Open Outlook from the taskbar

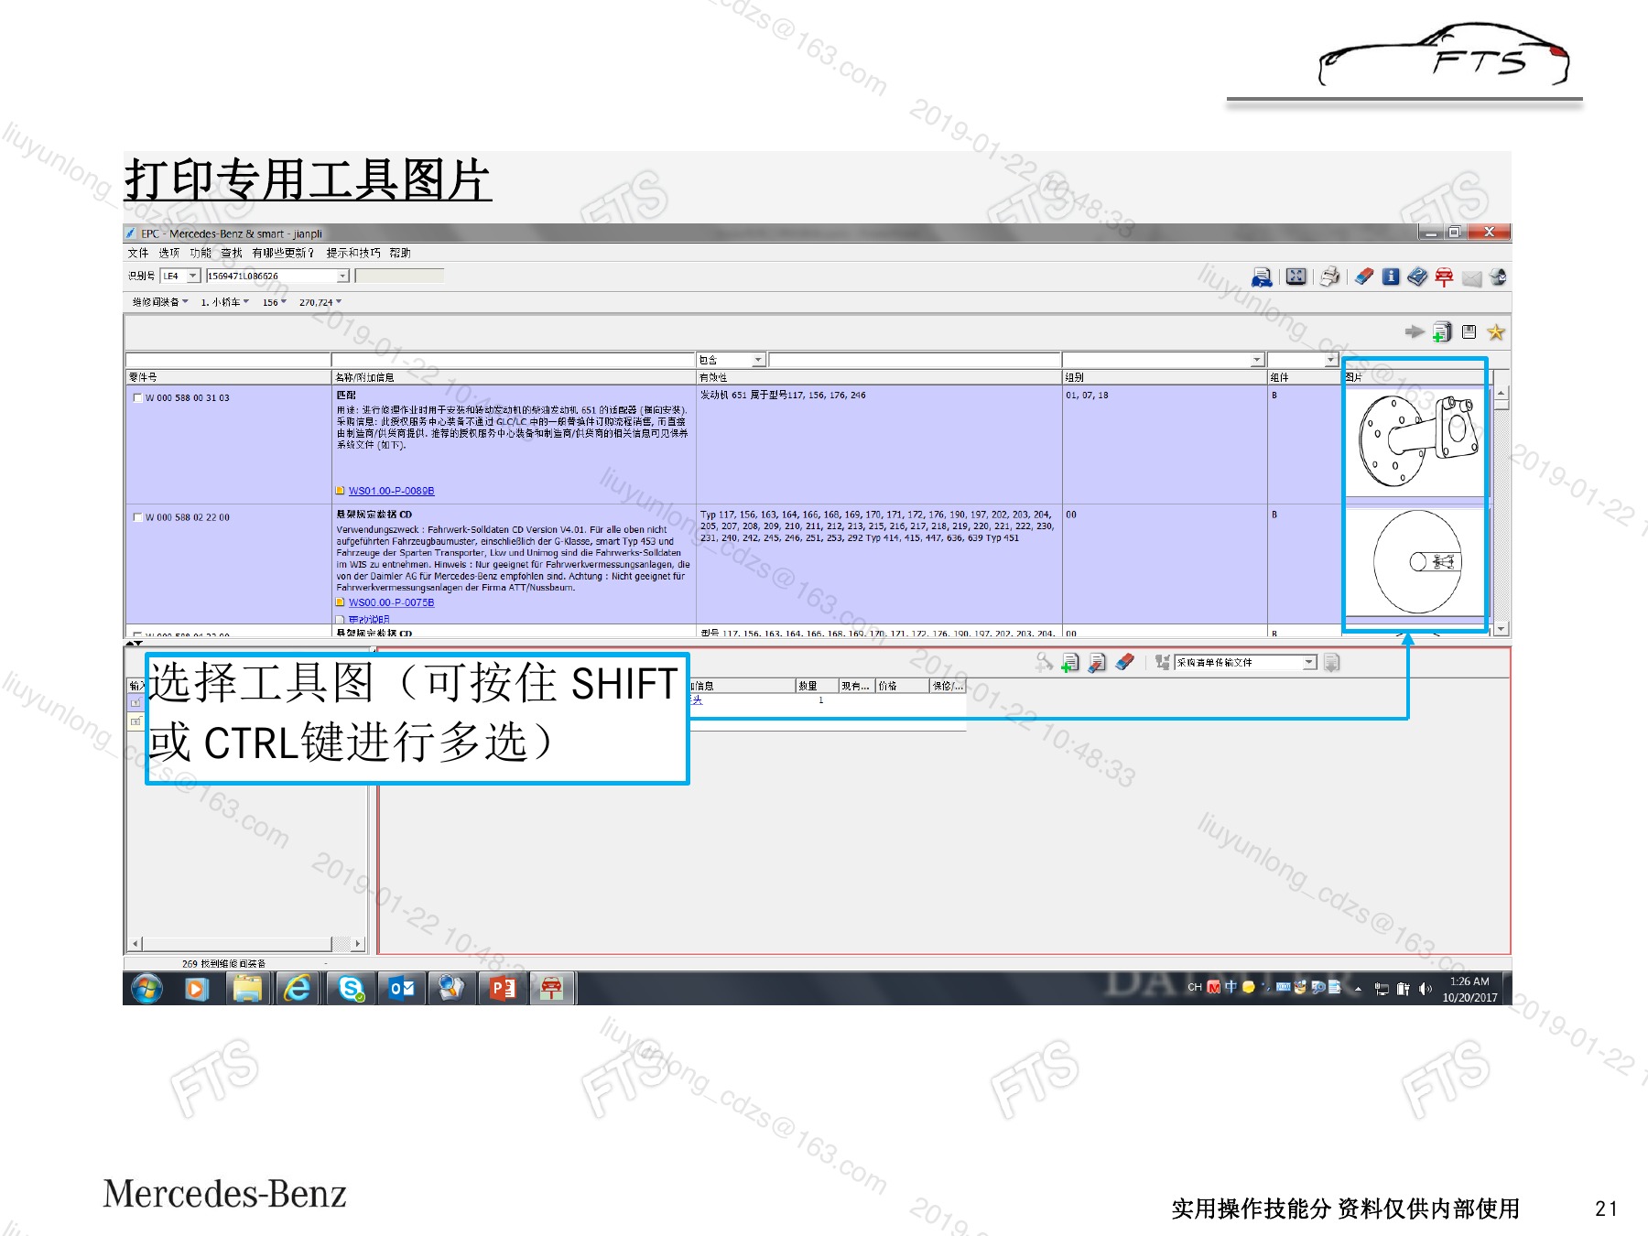[401, 989]
